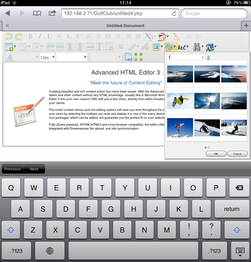The width and height of the screenshot is (251, 262).
Task: Open a new Safari tab
Action: 246,26
